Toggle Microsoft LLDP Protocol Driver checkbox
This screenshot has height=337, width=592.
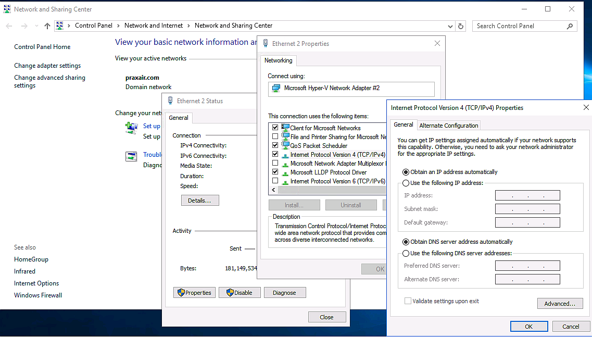[275, 172]
